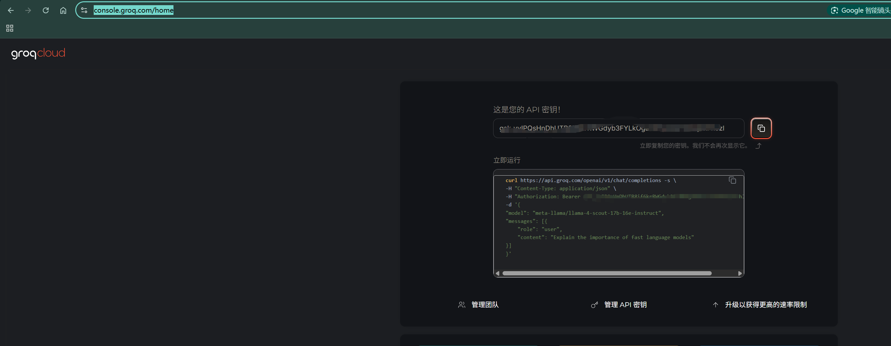
Task: Copy the API key with copy button
Action: click(761, 128)
